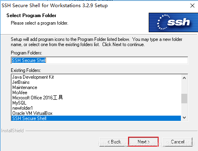This screenshot has height=151, width=198.
Task: Click the ssh logo banner image
Action: 173,22
